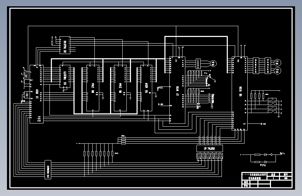The height and width of the screenshot is (196, 302).
Task: Select the six-digit seven-segment display under U9
Action: pos(210,156)
